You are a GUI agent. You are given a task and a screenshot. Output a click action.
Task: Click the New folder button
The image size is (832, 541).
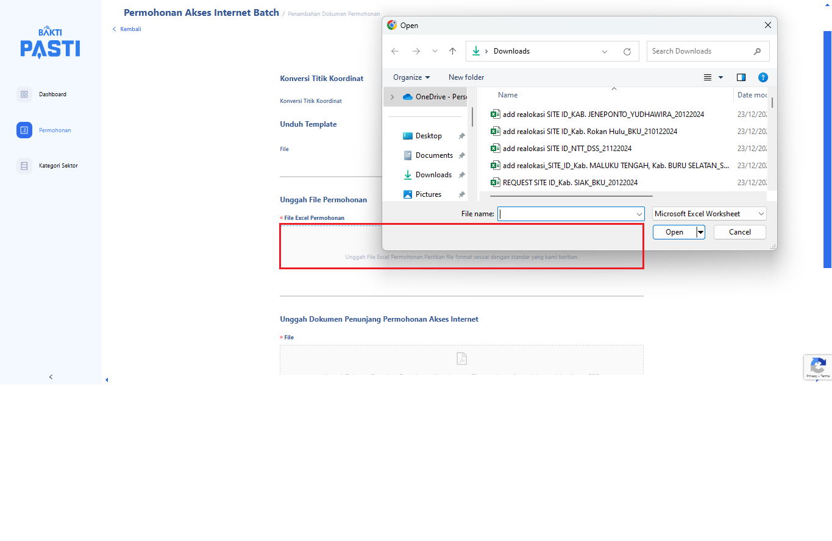(x=466, y=77)
